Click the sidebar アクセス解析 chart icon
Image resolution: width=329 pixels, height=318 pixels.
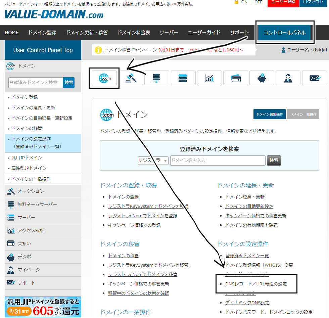11,230
